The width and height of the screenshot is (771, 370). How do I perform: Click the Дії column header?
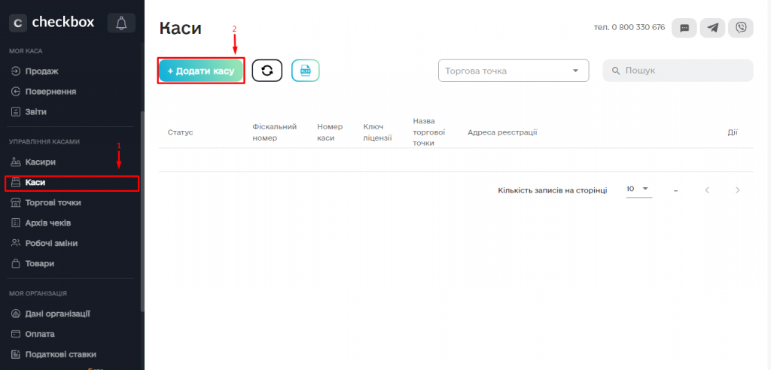click(733, 132)
